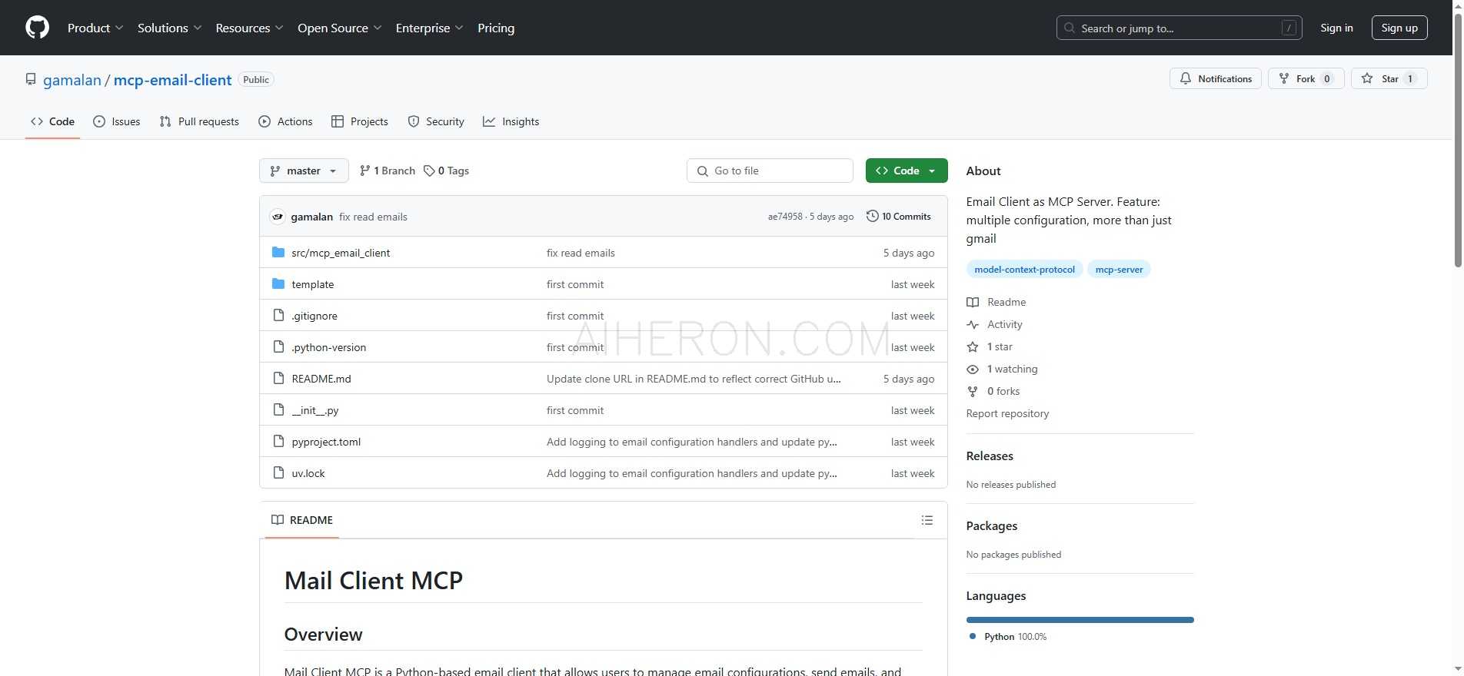Click the Python language bar

[x=1079, y=620]
